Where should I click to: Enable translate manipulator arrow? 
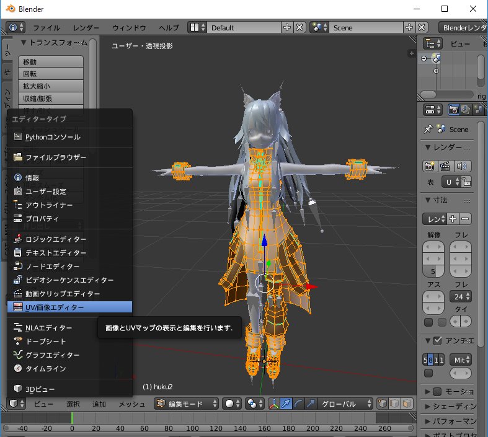286,404
